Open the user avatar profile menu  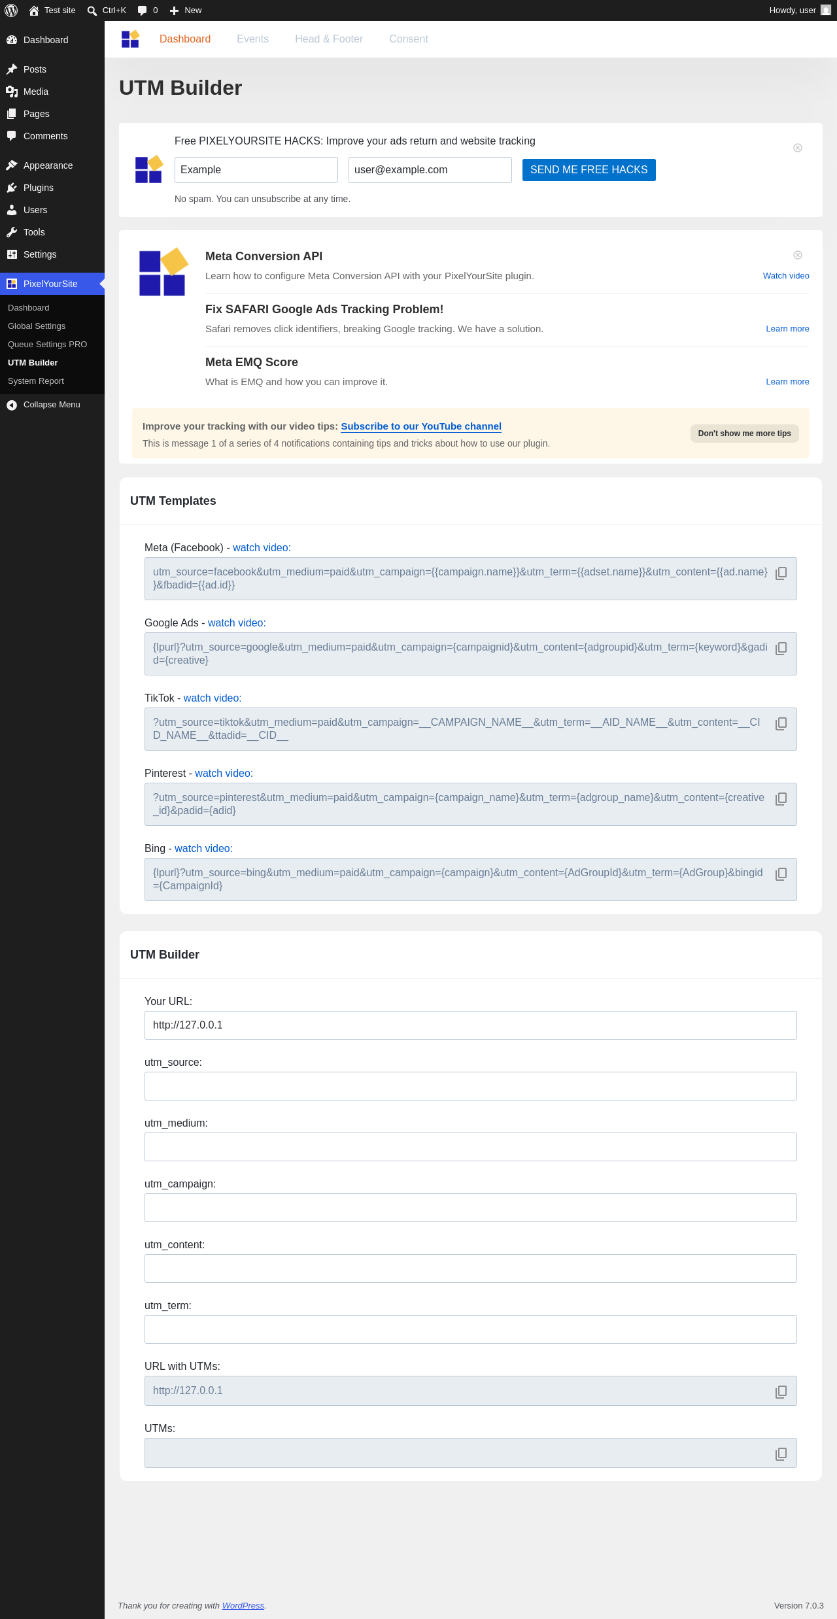click(x=826, y=10)
